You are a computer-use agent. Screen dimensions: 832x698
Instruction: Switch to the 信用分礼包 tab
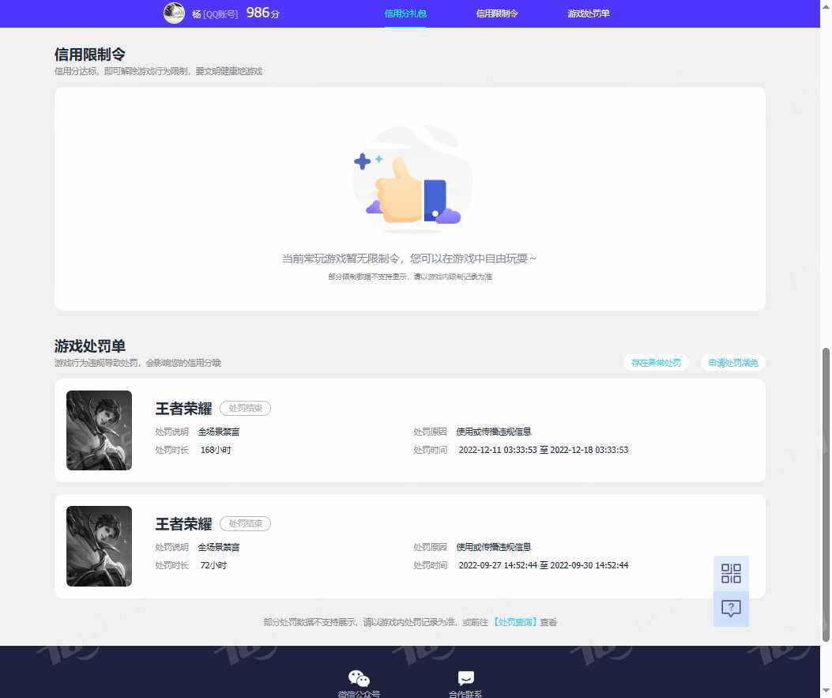[x=405, y=13]
